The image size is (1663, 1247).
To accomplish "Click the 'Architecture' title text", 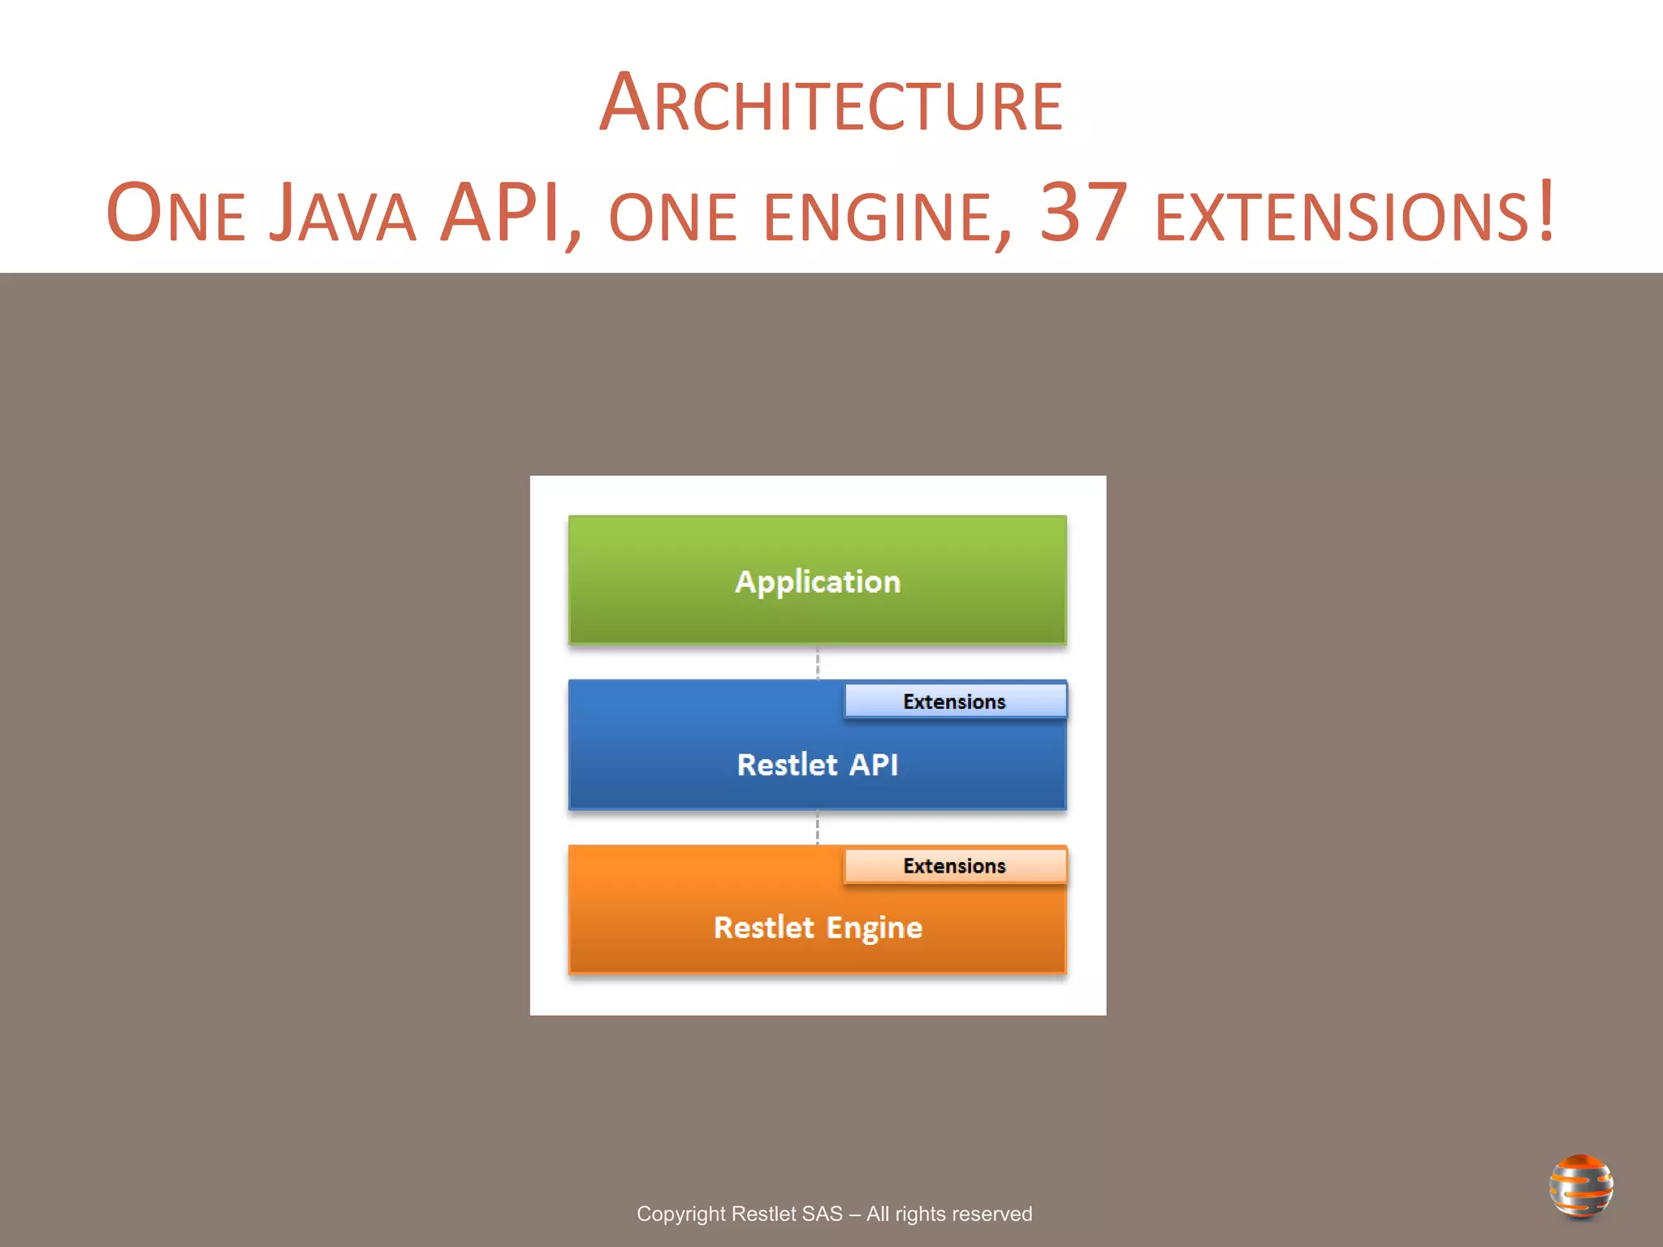I will pyautogui.click(x=831, y=103).
